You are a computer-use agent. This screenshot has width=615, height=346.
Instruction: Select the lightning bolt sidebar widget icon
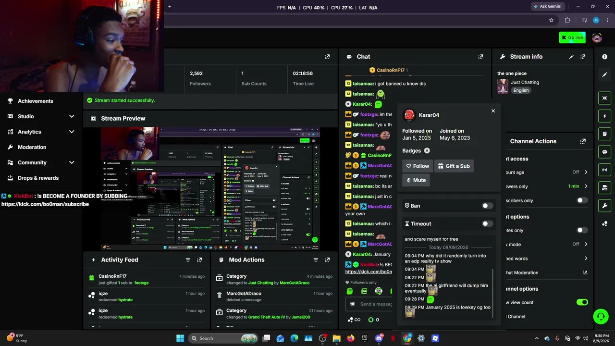point(605,116)
